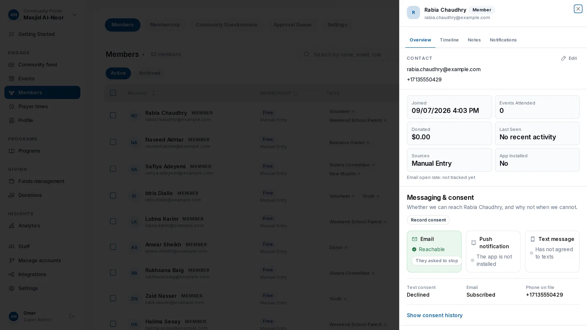Click the logout icon beside Omar
This screenshot has width=587, height=330.
point(72,316)
